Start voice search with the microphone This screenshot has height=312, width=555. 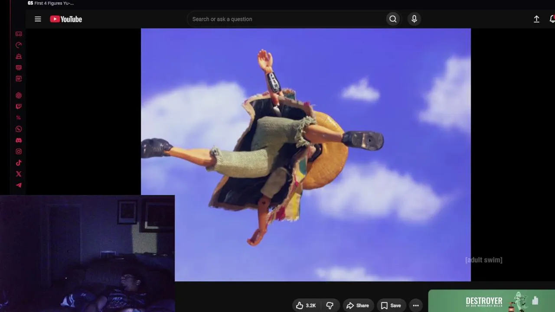414,19
